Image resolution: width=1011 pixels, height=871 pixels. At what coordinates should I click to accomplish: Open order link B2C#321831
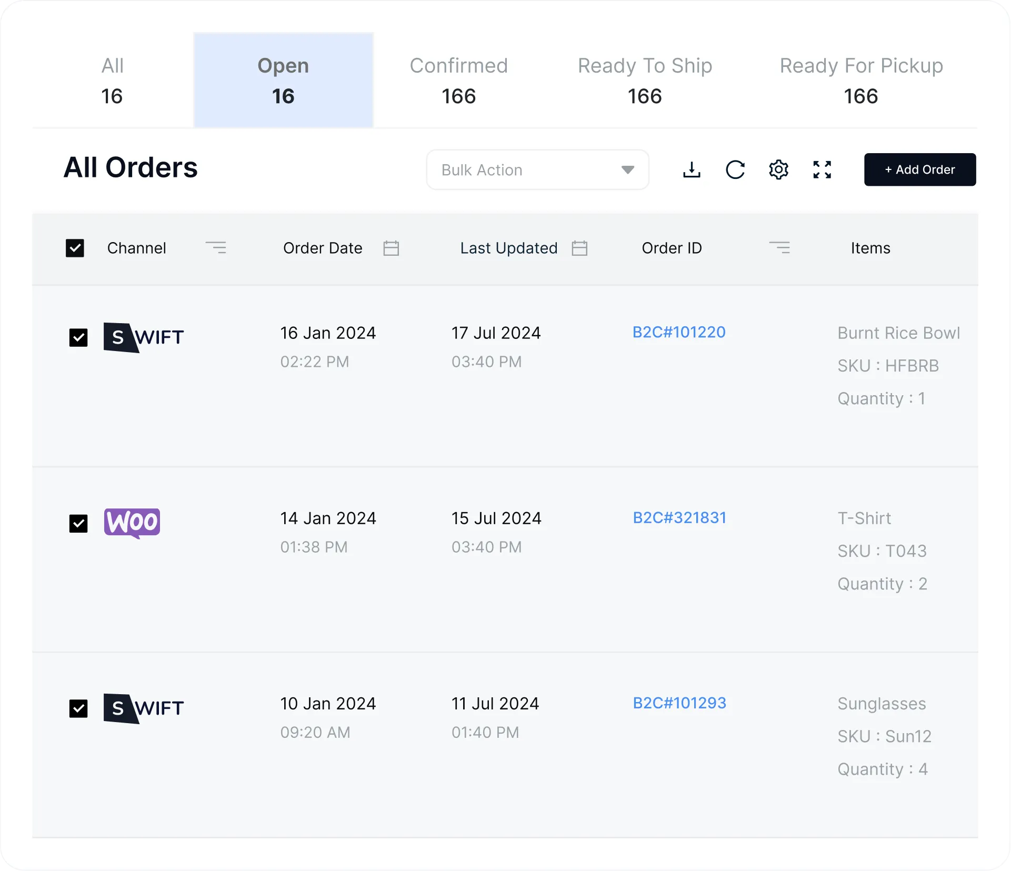[x=679, y=518]
